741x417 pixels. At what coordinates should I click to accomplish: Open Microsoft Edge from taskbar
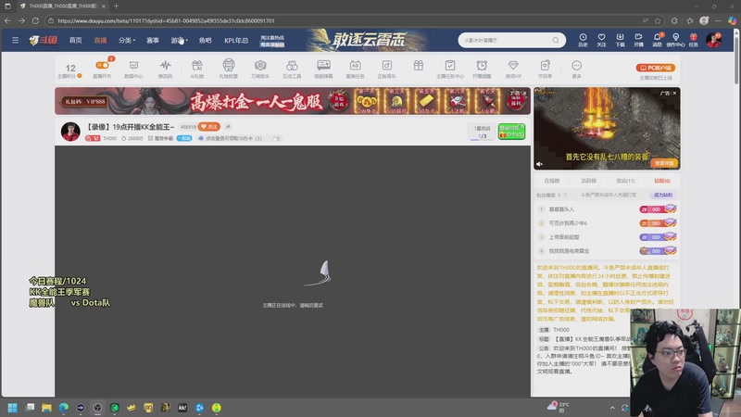click(x=63, y=408)
